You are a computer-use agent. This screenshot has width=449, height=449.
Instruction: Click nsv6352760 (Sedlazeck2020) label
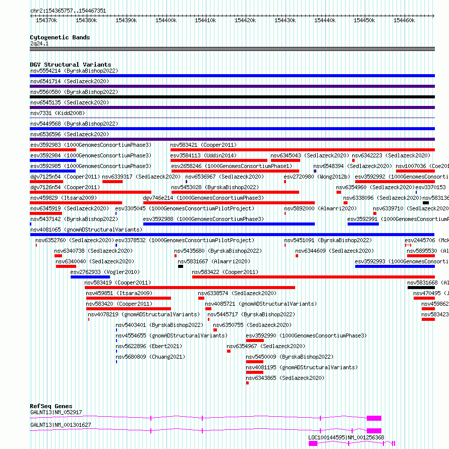(x=75, y=240)
